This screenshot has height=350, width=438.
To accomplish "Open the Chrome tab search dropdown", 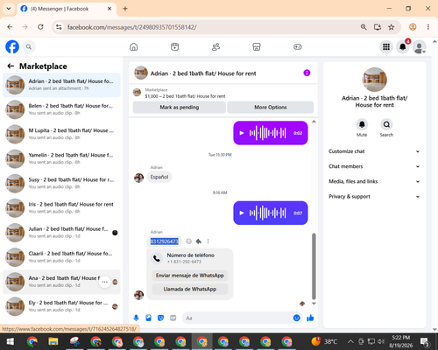I will click(9, 9).
